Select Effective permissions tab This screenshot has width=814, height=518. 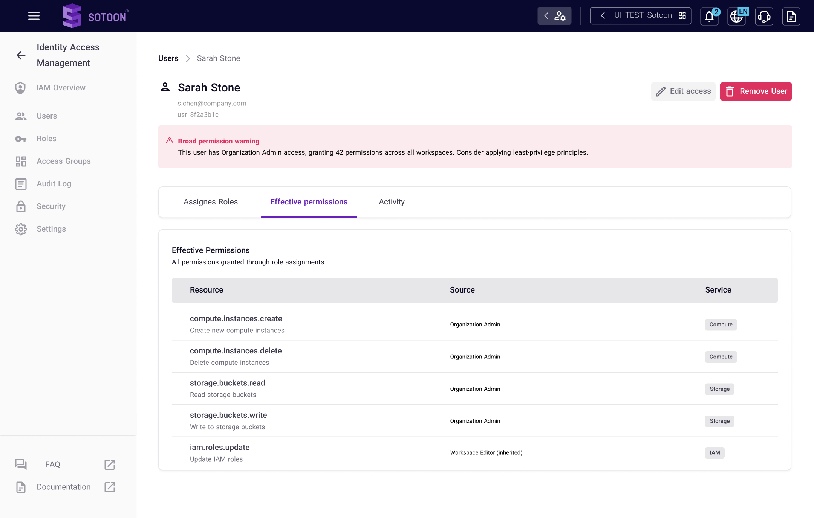coord(309,202)
